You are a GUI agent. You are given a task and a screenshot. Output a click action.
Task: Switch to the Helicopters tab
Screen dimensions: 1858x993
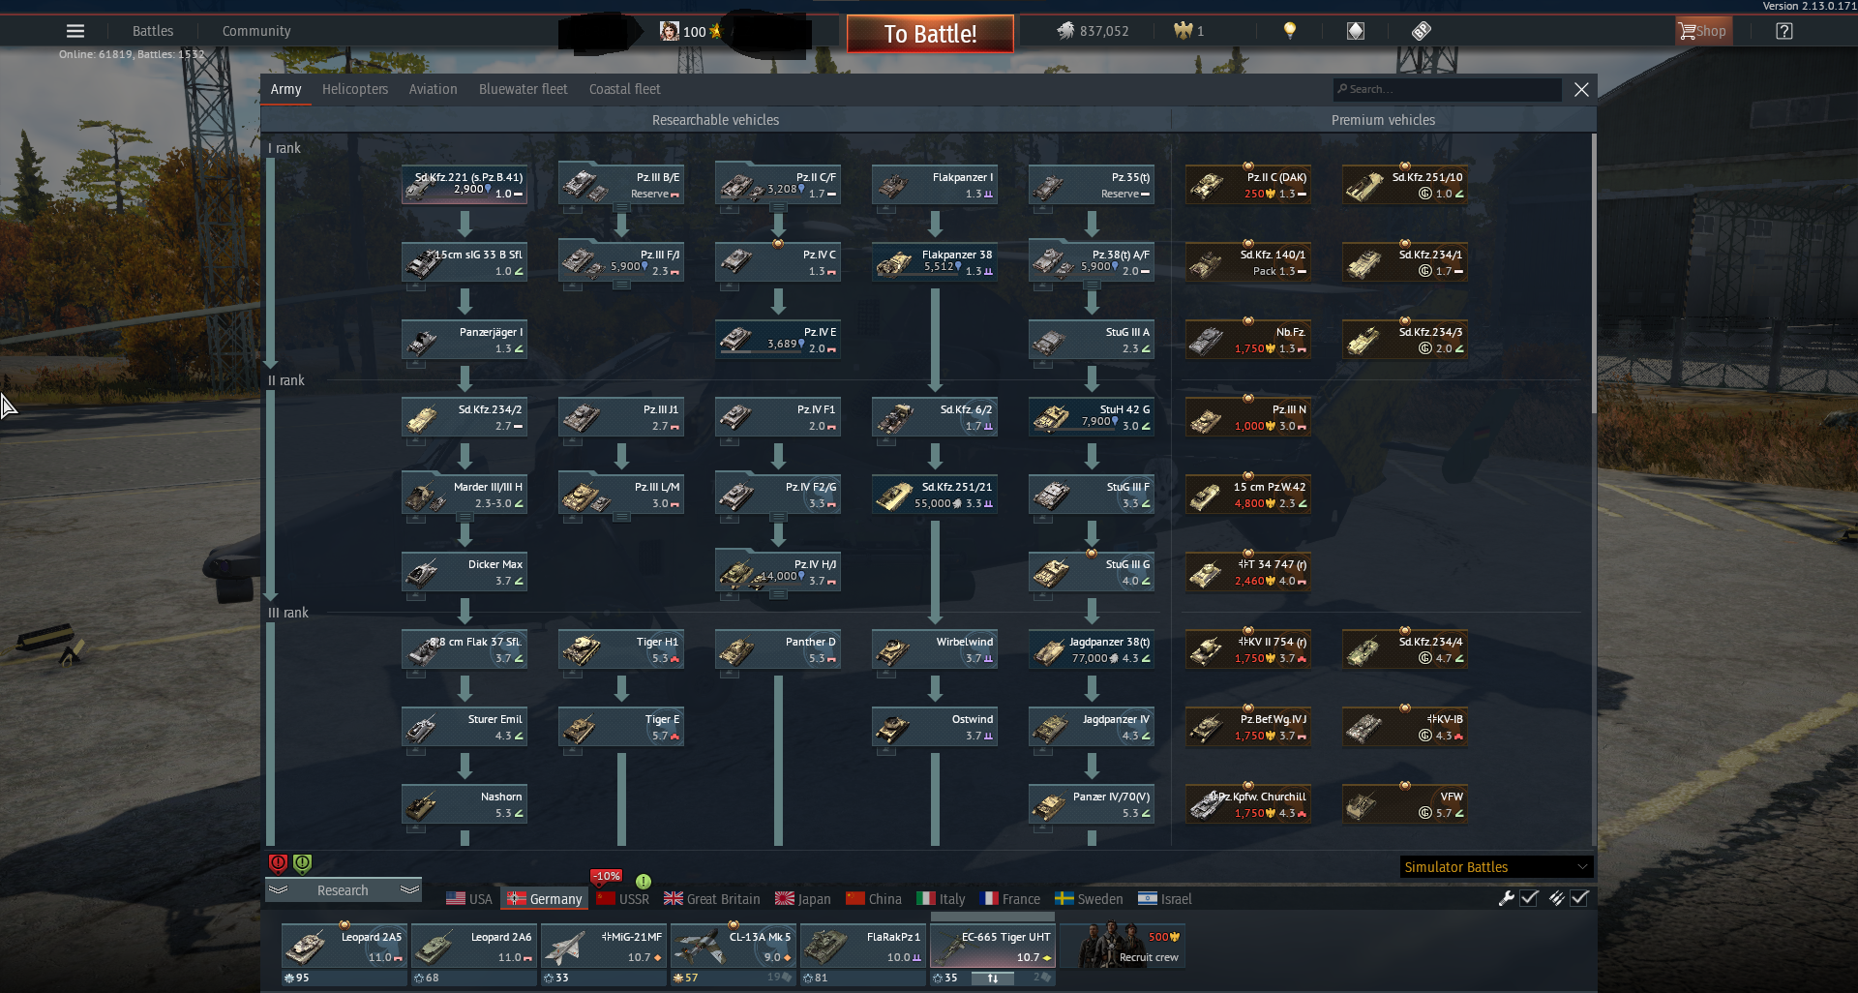(355, 89)
